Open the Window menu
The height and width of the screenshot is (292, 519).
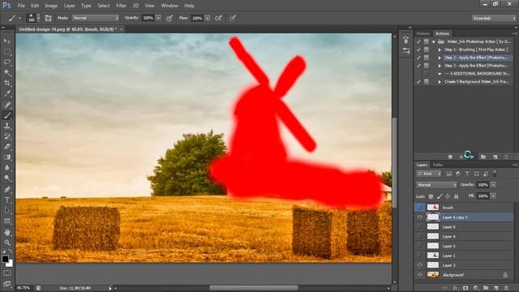pos(169,6)
